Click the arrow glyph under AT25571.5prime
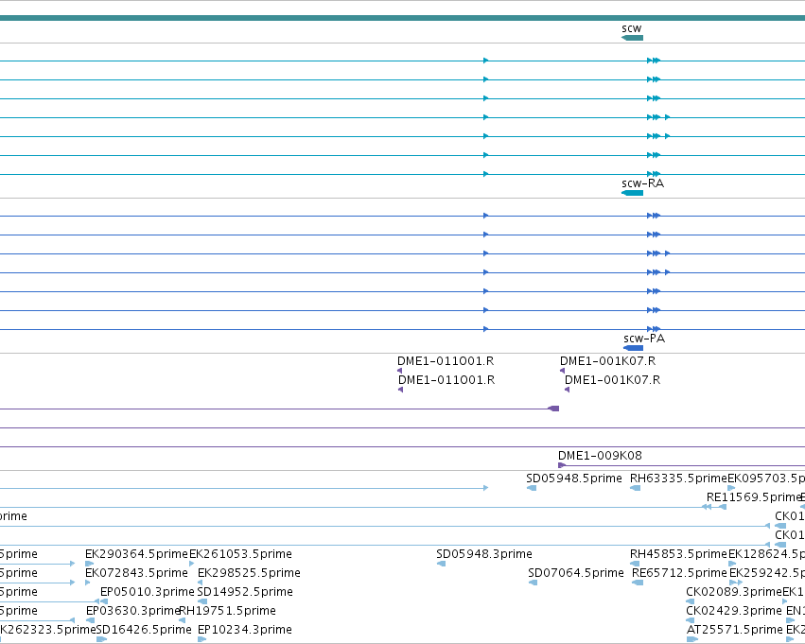 coord(692,639)
